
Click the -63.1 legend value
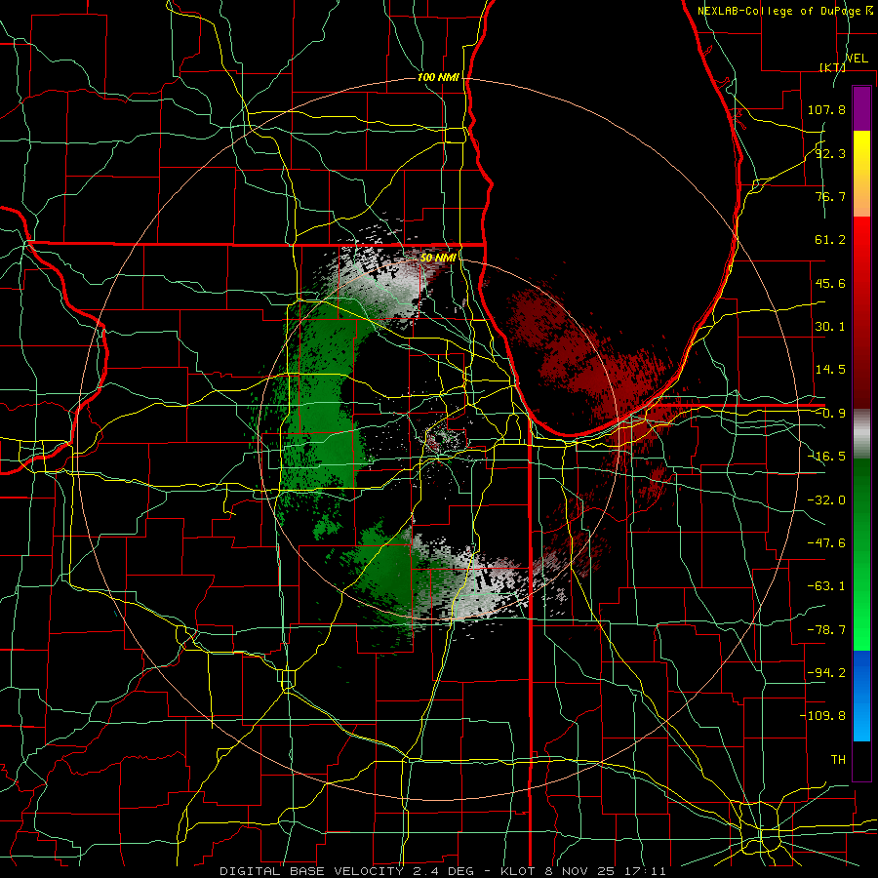point(826,586)
